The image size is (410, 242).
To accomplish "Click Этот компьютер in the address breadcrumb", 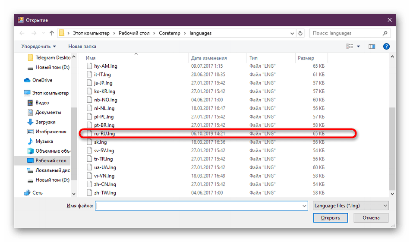I will [91, 33].
